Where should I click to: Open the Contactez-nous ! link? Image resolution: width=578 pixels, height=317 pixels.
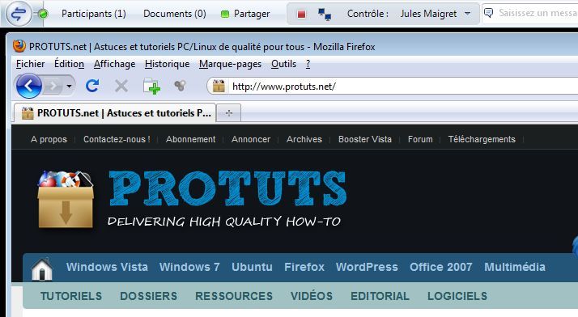pyautogui.click(x=117, y=139)
